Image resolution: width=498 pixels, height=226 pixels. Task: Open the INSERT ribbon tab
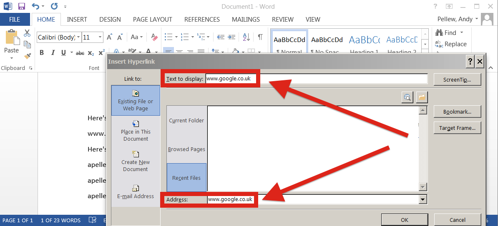(x=77, y=19)
